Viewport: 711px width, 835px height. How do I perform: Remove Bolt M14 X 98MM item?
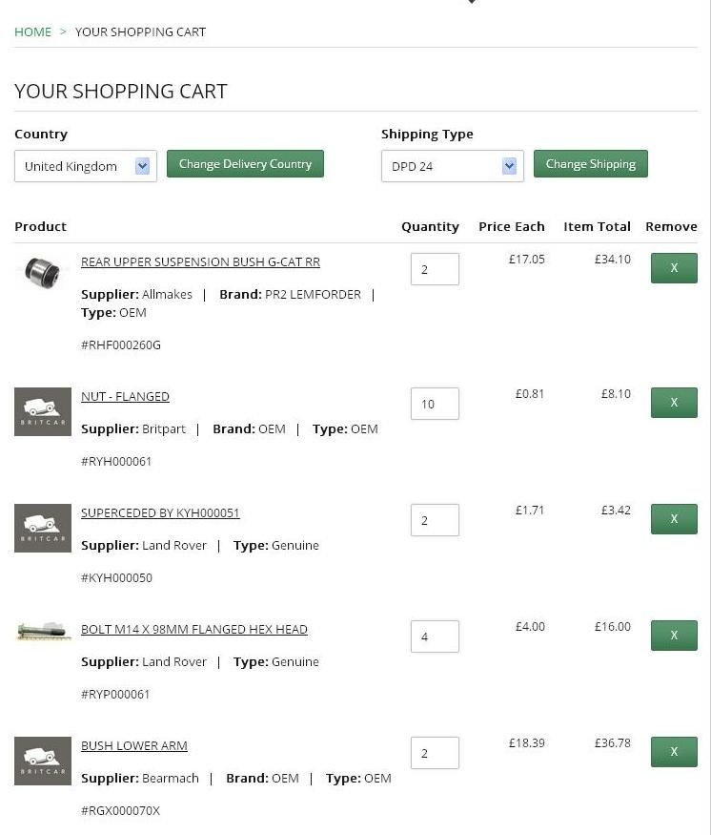[674, 636]
